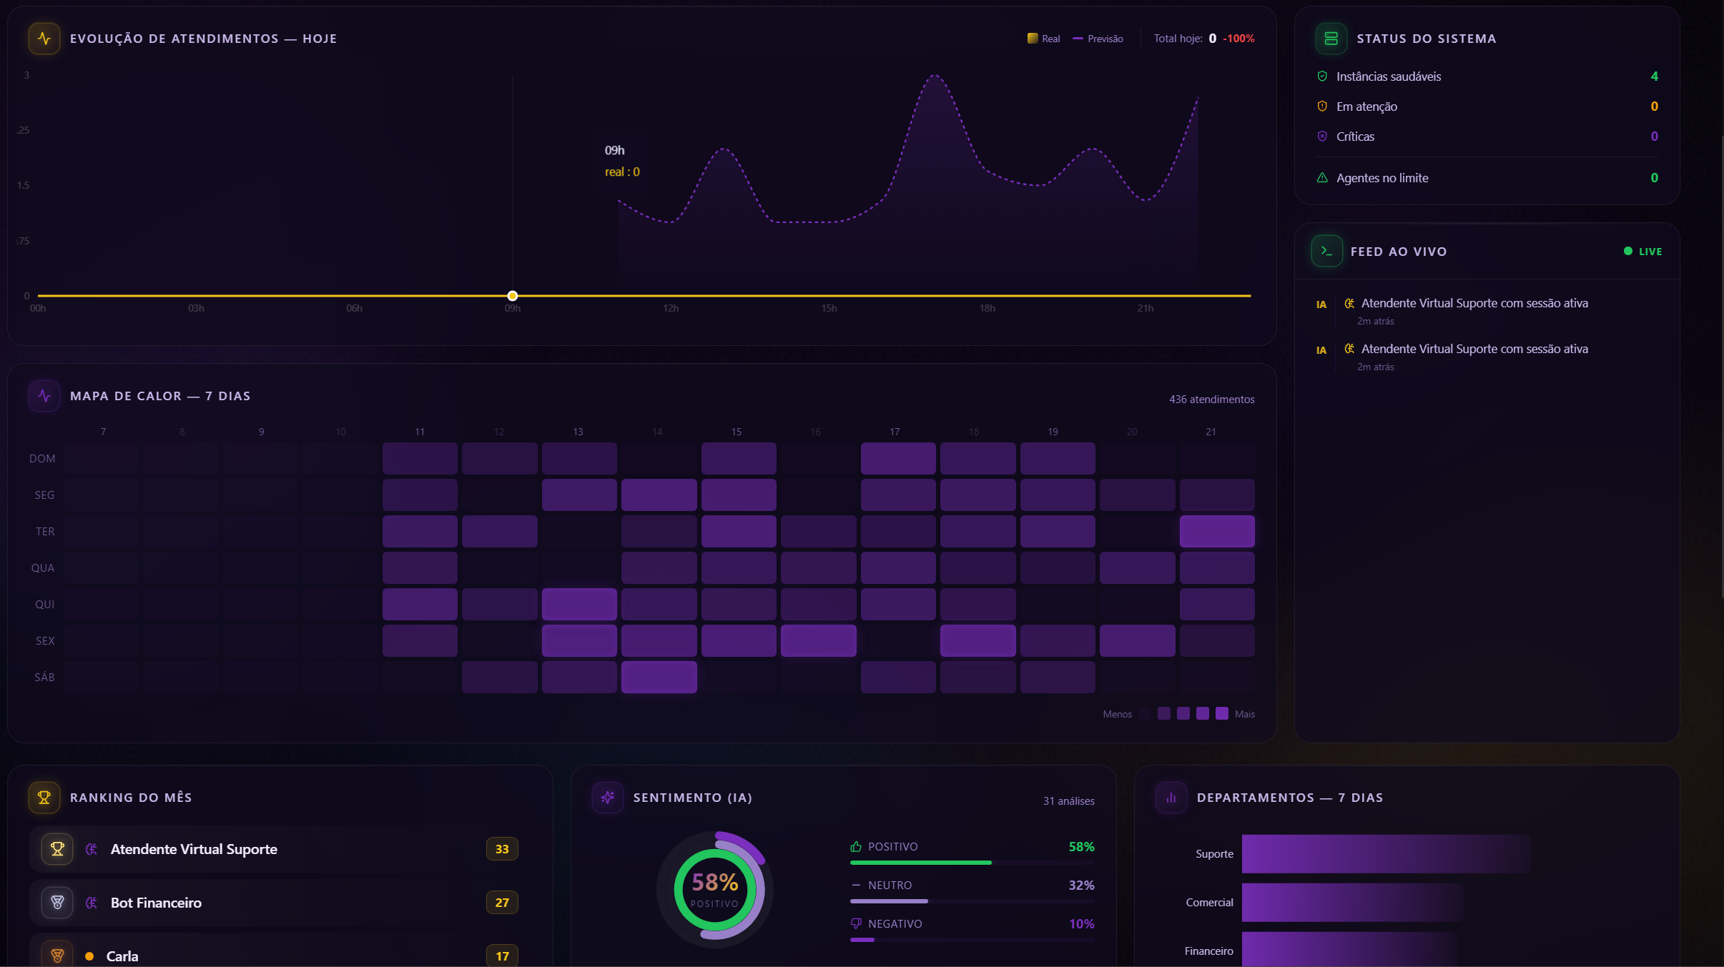Click the terminal icon in Feed ao Vivo
The width and height of the screenshot is (1724, 967).
pos(1326,251)
